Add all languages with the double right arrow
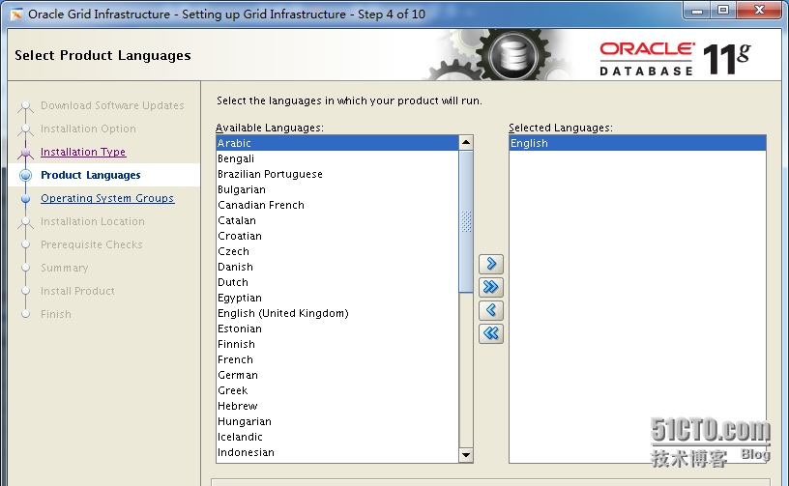 pyautogui.click(x=491, y=287)
